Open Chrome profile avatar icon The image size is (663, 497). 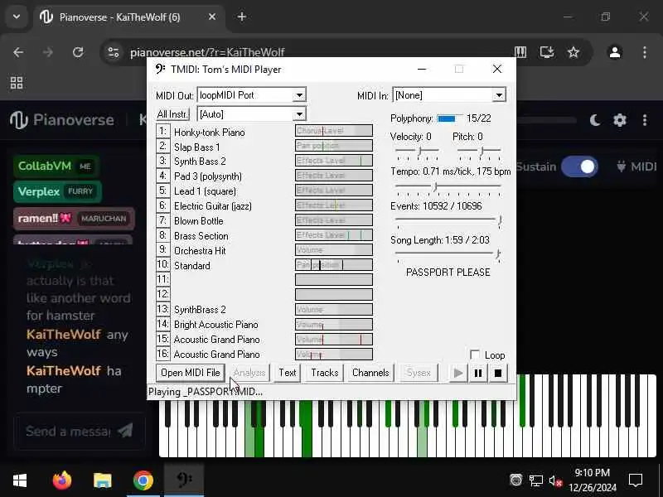pos(614,52)
